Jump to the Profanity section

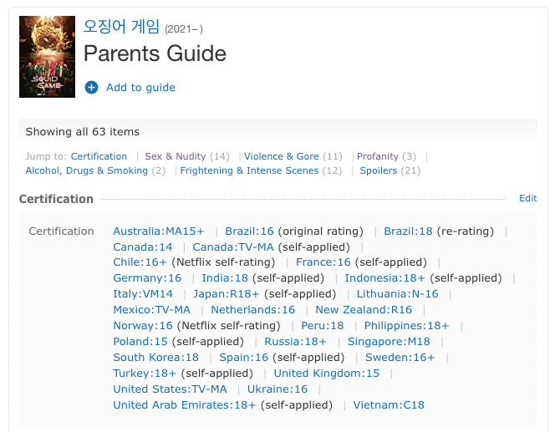tap(378, 156)
